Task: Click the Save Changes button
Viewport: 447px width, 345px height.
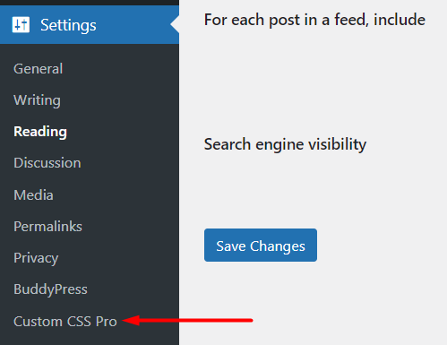Action: [x=261, y=246]
